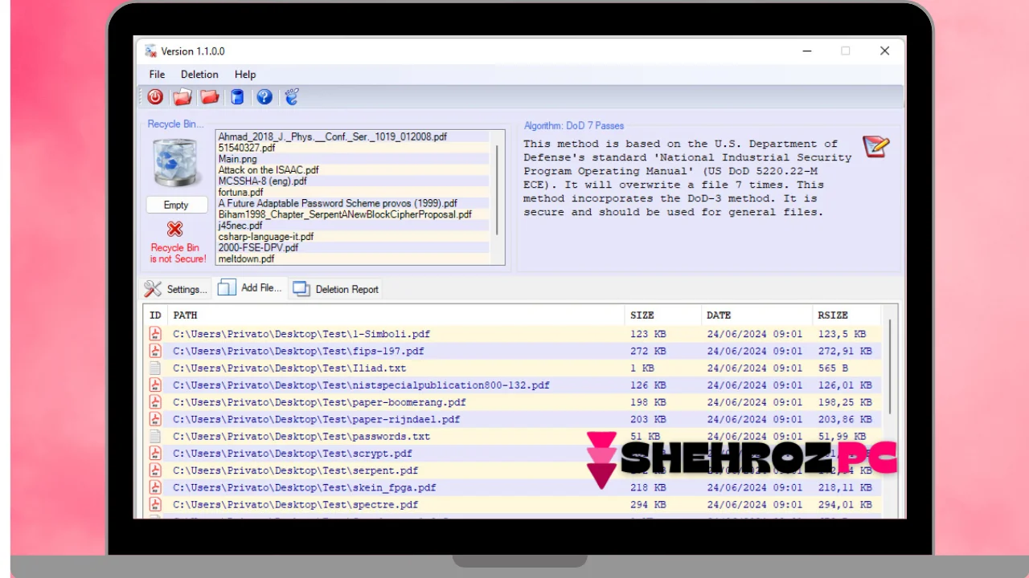Viewport: 1029px width, 578px height.
Task: Click Algorithm: DoD 7 Passes label
Action: point(574,125)
